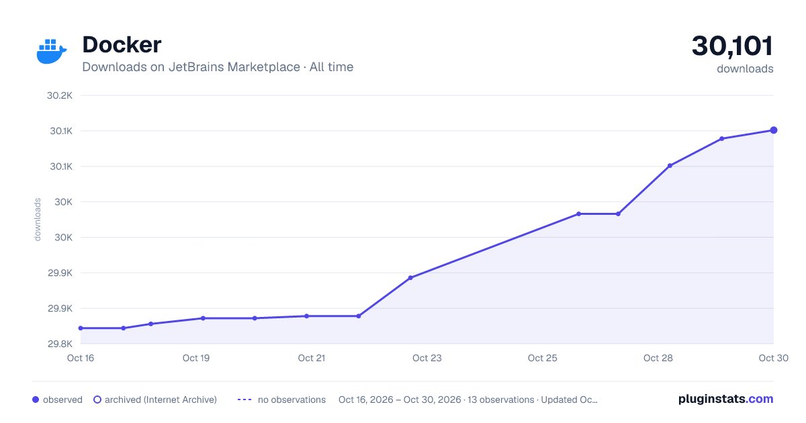
Task: Click the vertical 'downloads' y-axis title
Action: (38, 219)
